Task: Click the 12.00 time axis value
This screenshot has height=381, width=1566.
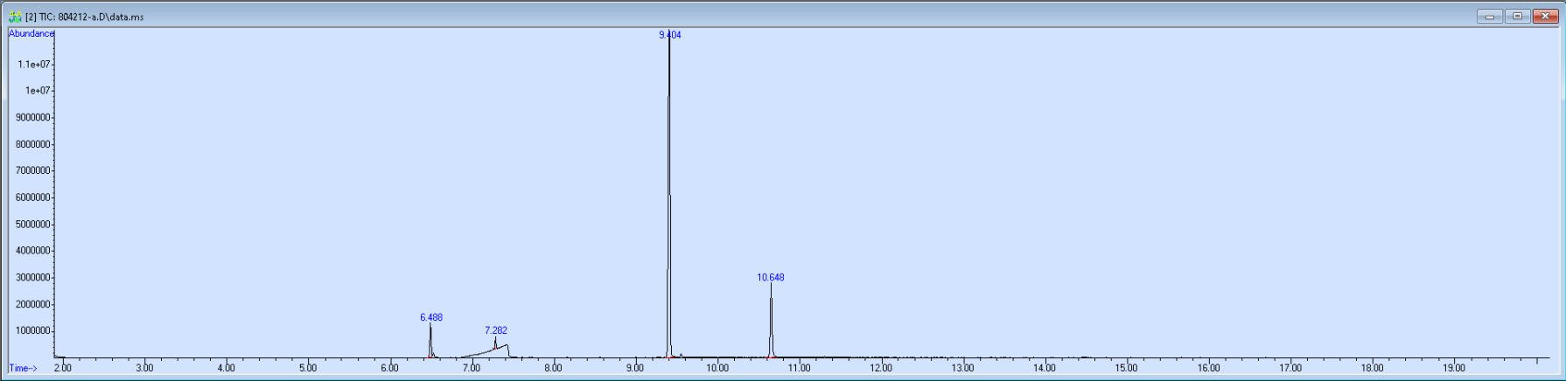Action: pyautogui.click(x=881, y=369)
